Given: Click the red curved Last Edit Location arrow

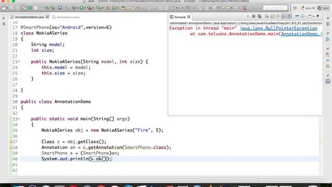Looking at the screenshot, I should (245, 8).
